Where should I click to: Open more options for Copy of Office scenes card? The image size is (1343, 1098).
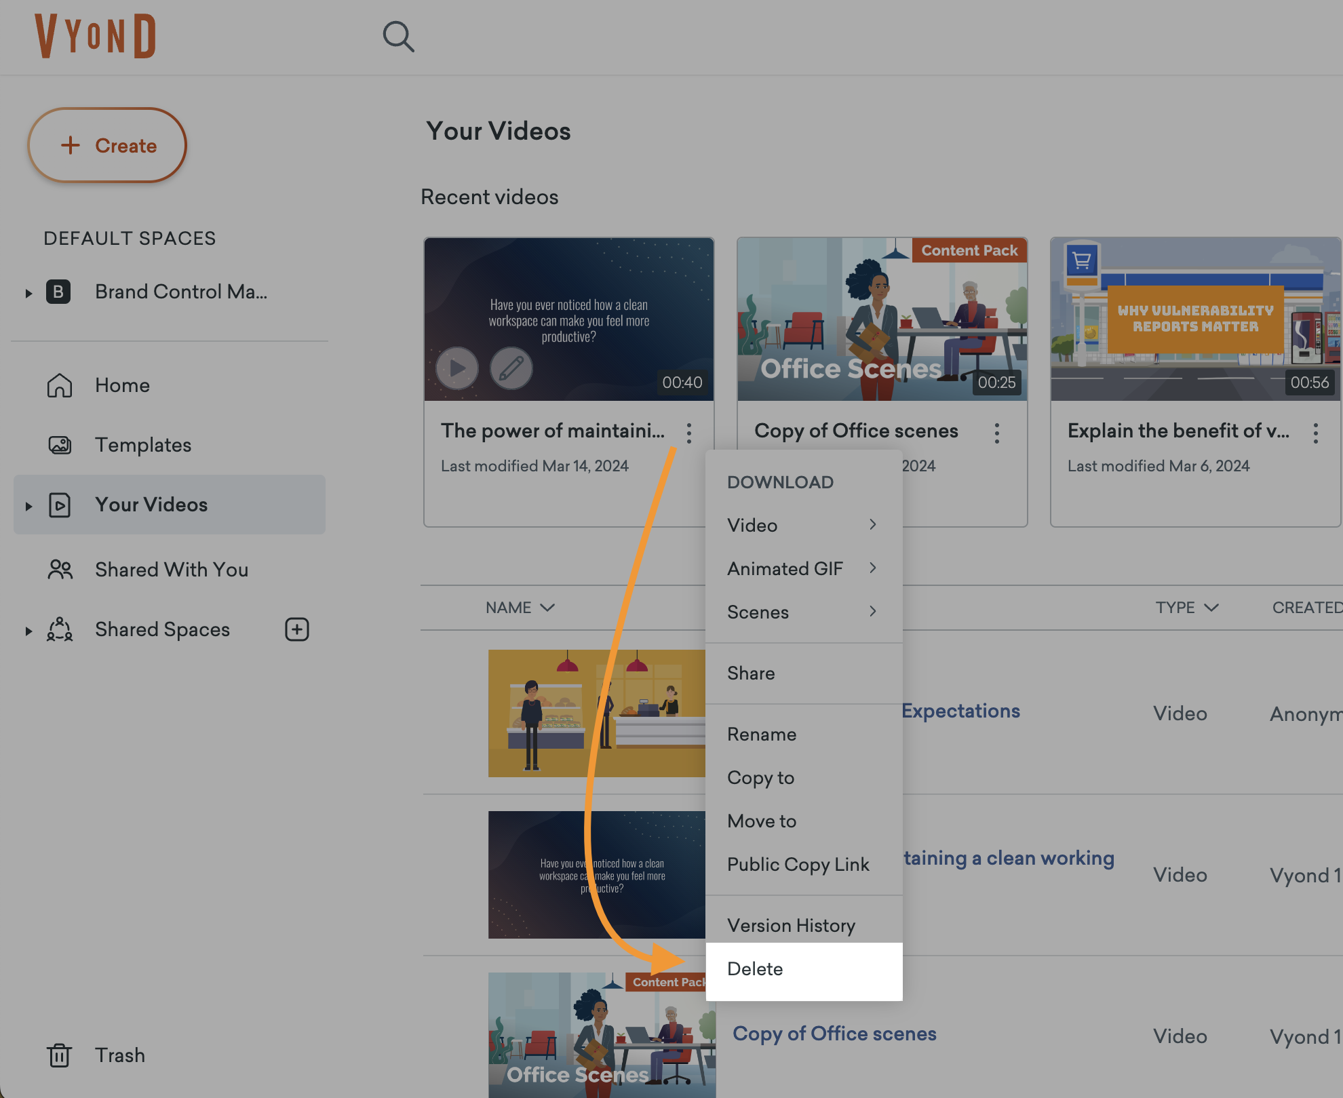click(997, 433)
